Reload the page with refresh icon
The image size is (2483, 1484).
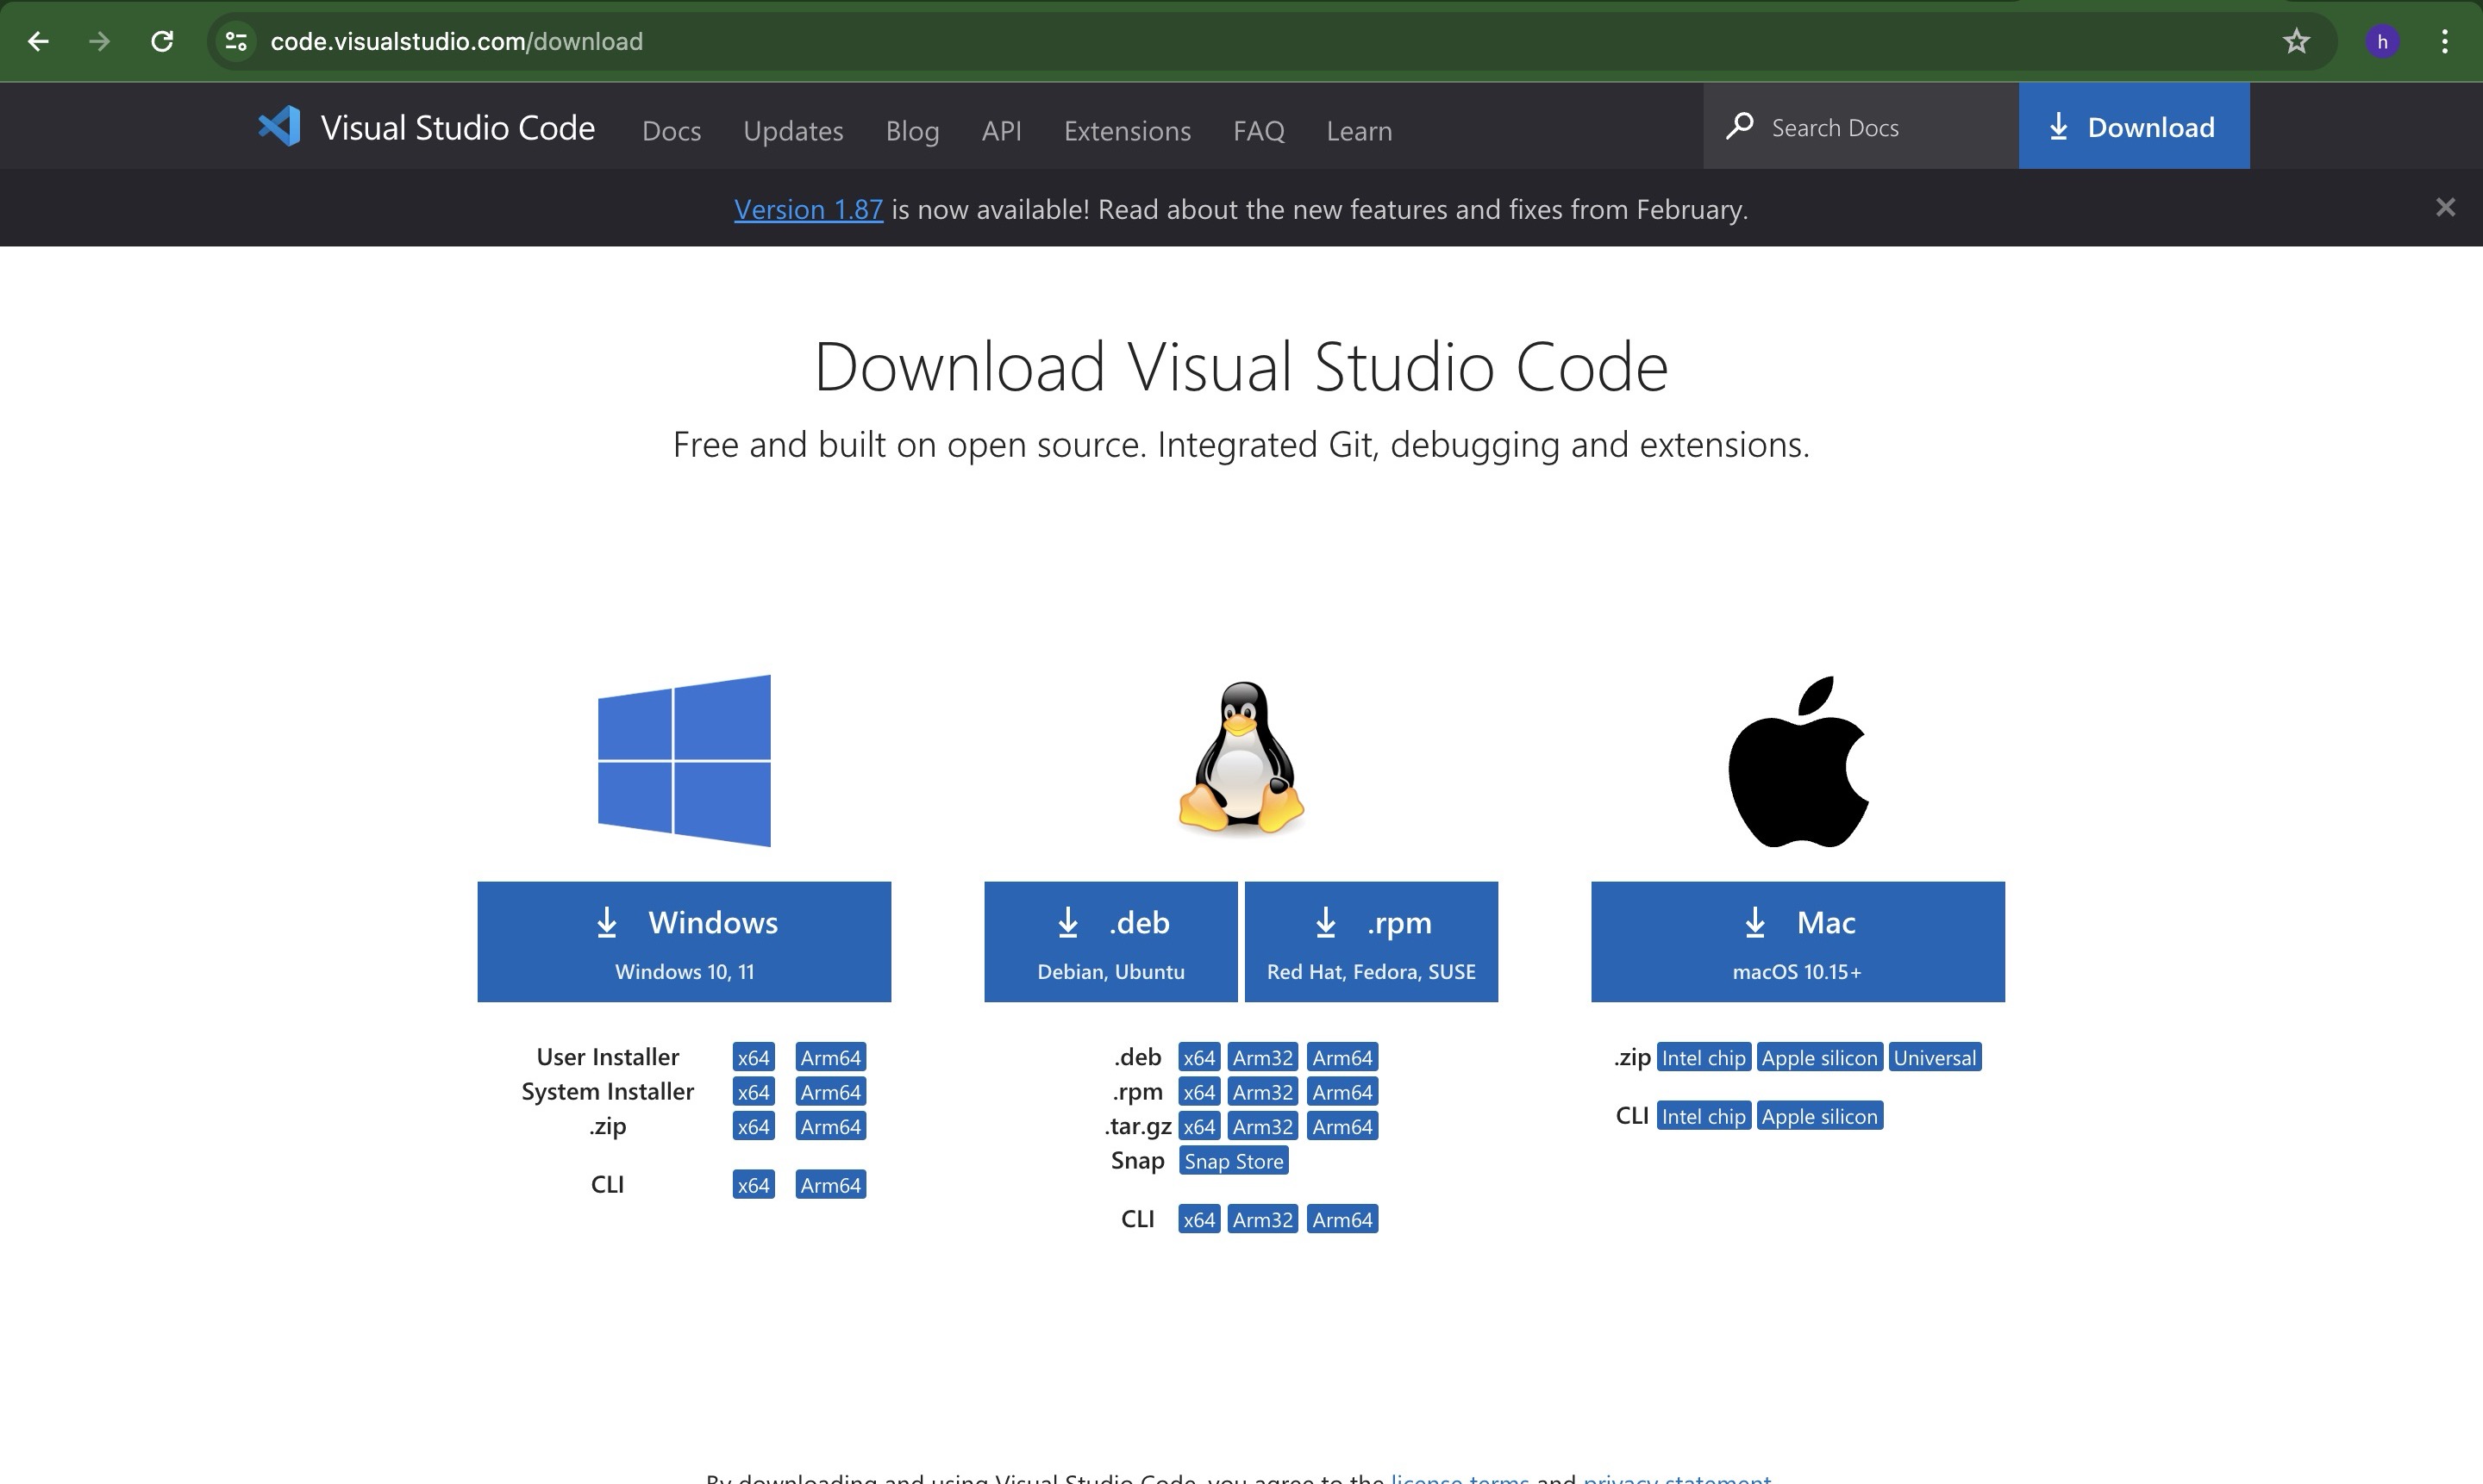[x=162, y=41]
